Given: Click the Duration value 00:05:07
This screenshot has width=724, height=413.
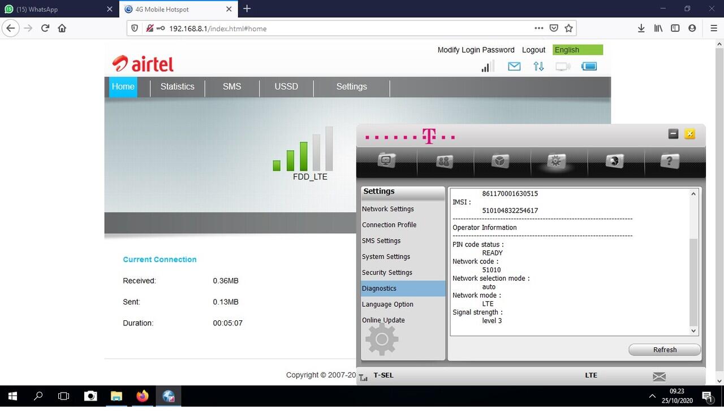Looking at the screenshot, I should [x=228, y=323].
